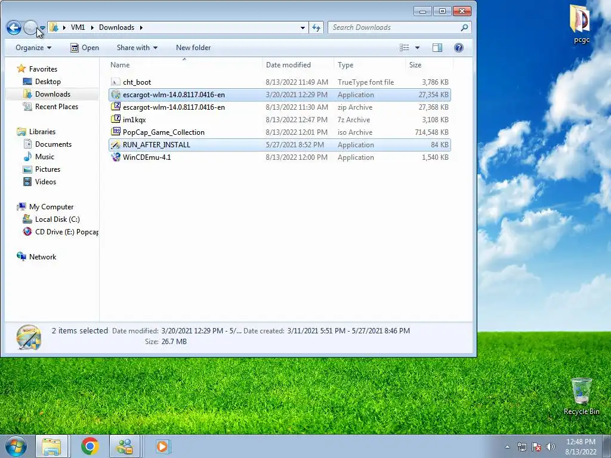Select Libraries in the navigation pane

tap(42, 132)
